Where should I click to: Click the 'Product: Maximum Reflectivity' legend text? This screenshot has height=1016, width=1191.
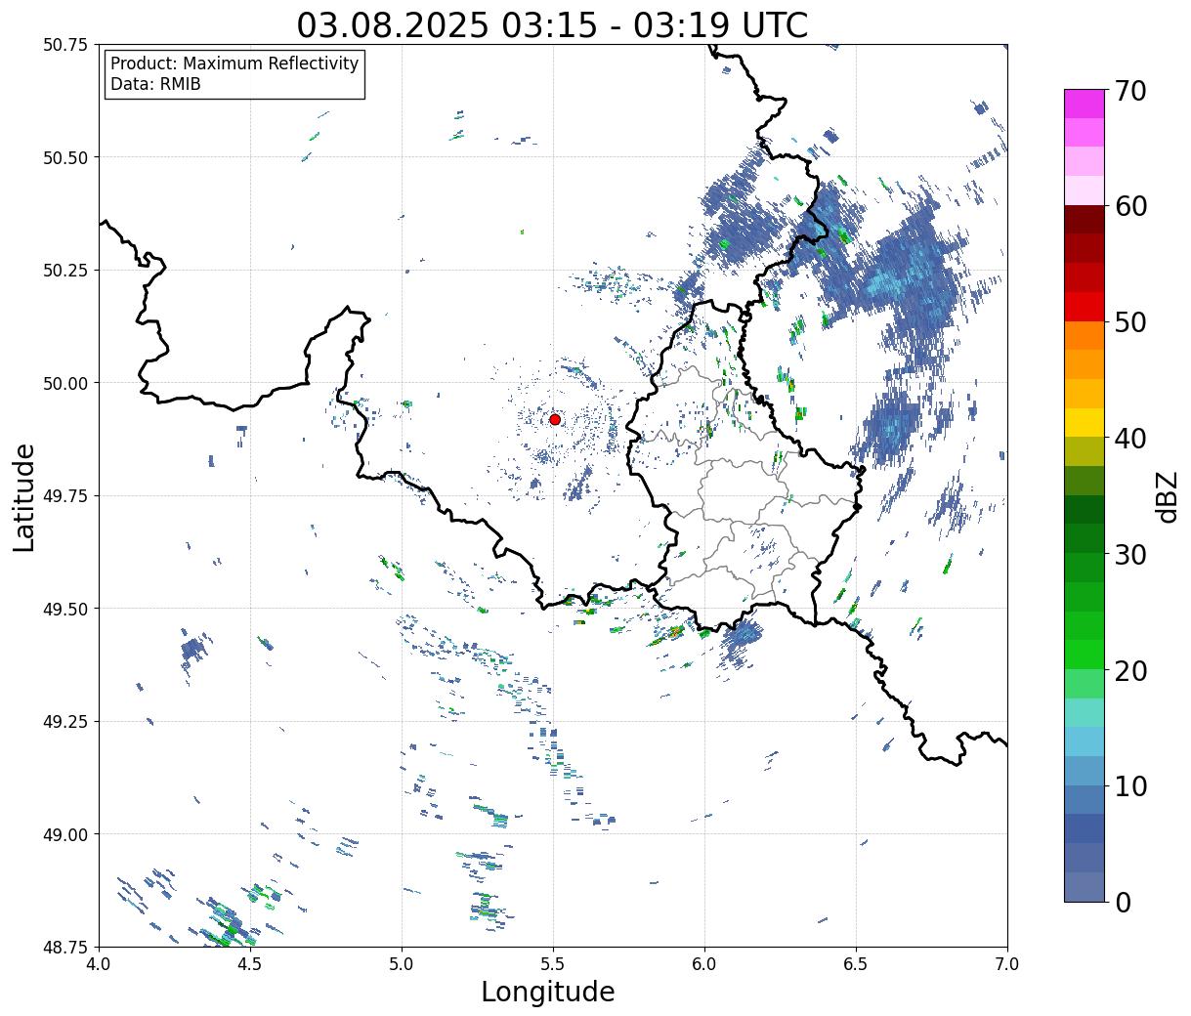coord(234,63)
